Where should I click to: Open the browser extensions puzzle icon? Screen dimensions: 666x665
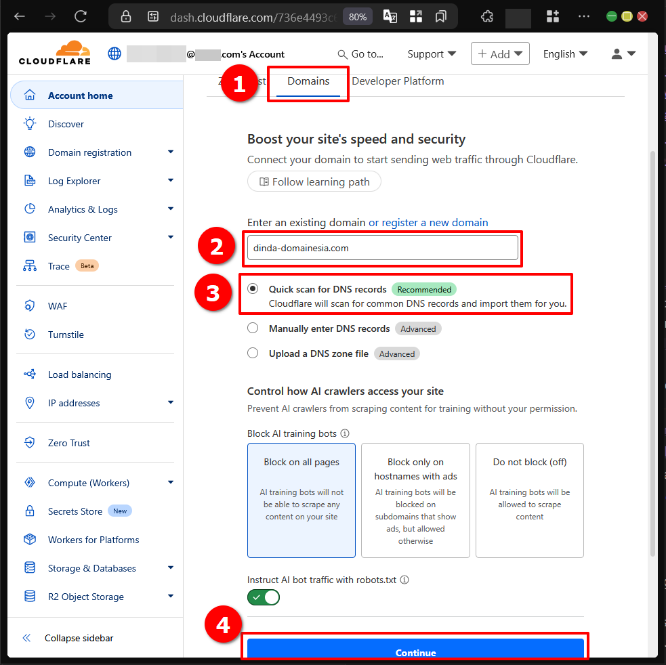click(x=487, y=16)
